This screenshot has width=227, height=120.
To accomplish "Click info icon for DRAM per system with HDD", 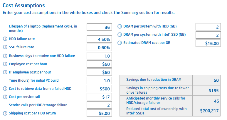I will tap(120, 26).
